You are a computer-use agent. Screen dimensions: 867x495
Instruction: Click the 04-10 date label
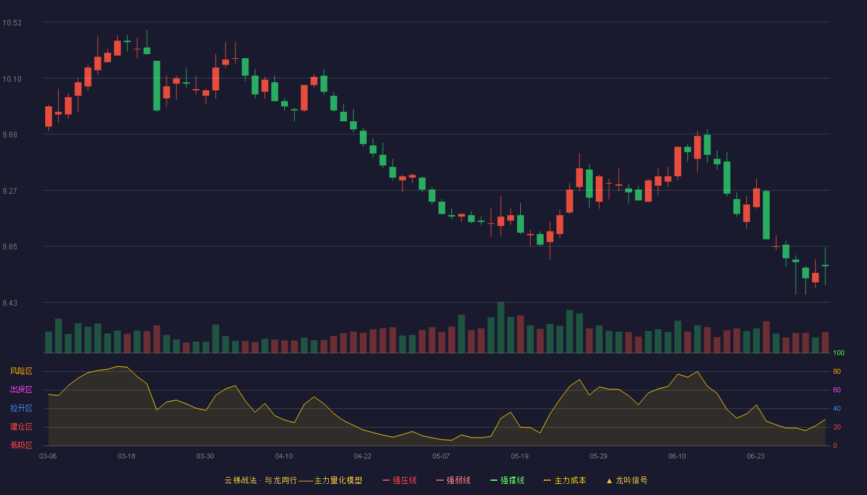(x=284, y=456)
